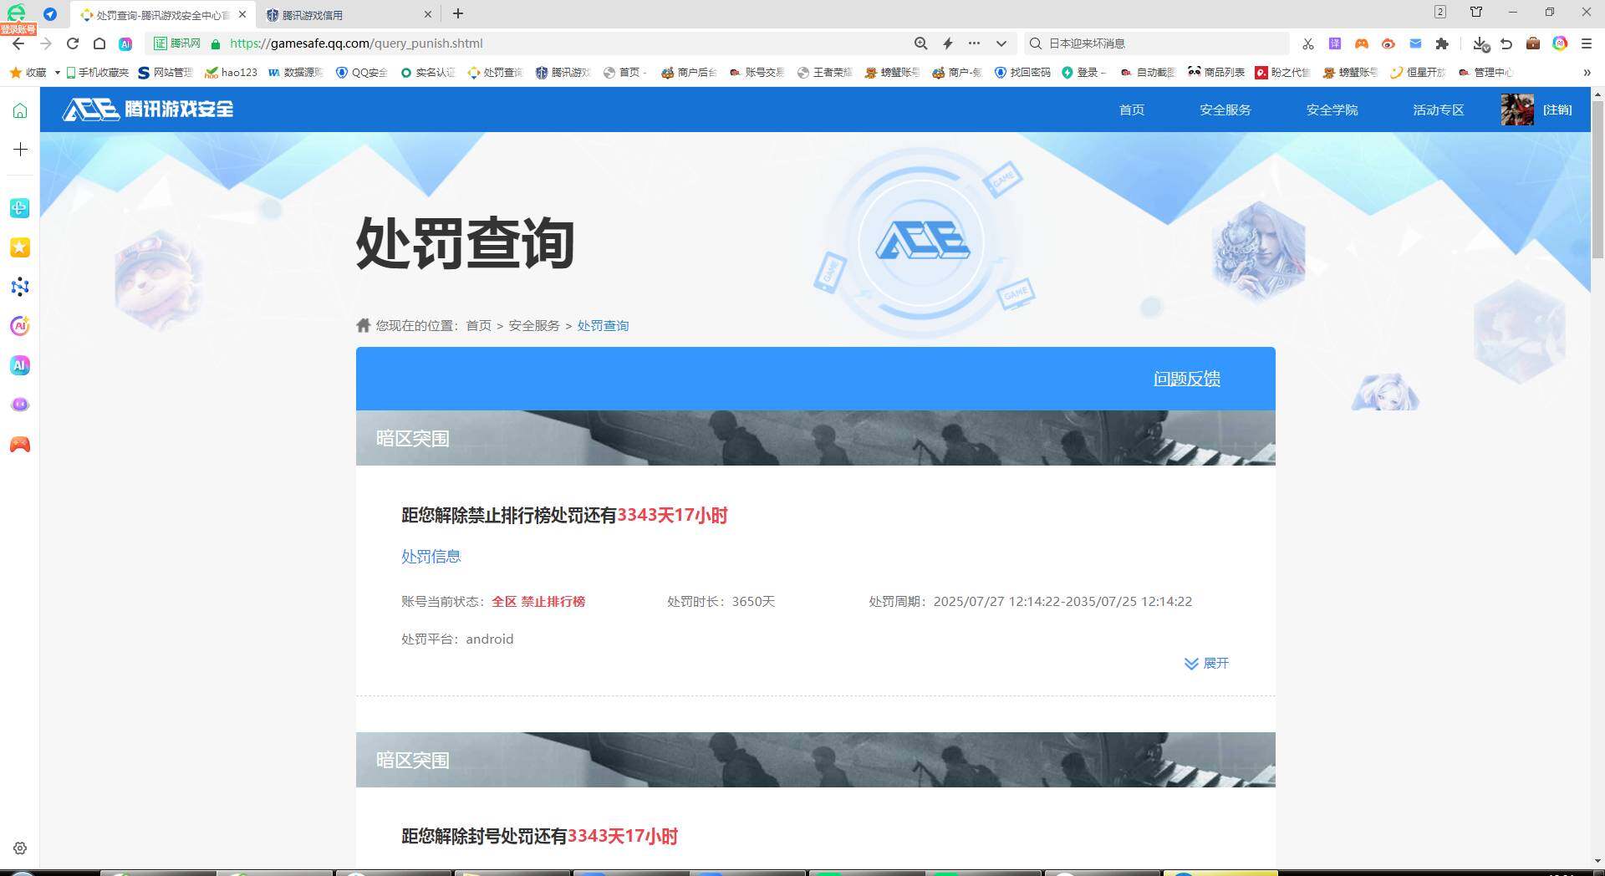Image resolution: width=1605 pixels, height=876 pixels.
Task: Open the browser home page icon
Action: (x=99, y=43)
